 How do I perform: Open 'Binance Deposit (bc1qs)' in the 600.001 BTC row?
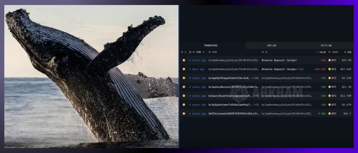(x=279, y=69)
